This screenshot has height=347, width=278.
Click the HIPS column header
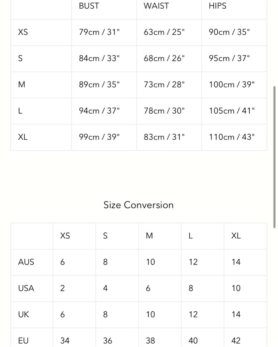click(217, 6)
